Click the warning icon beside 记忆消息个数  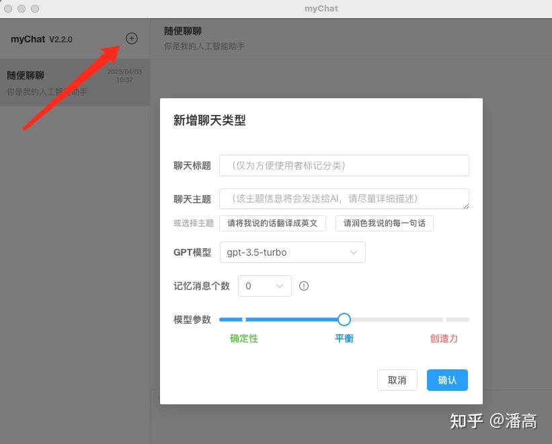click(x=304, y=286)
